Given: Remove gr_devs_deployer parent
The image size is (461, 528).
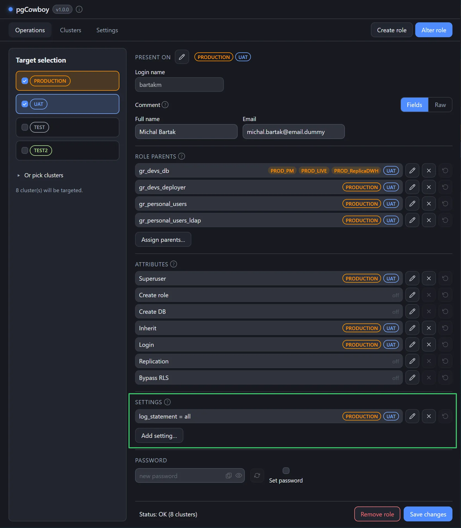Looking at the screenshot, I should pos(429,187).
